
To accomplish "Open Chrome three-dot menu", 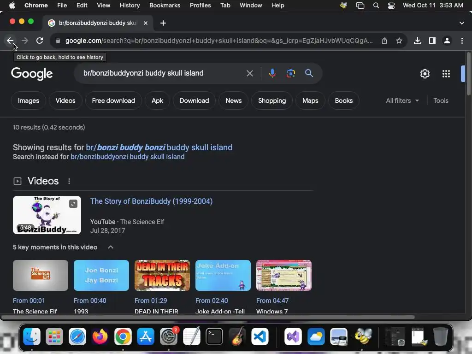I will (462, 41).
